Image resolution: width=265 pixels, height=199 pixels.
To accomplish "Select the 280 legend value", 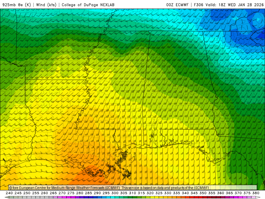I will 79,193.
